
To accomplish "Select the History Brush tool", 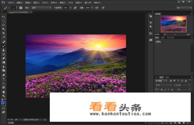I will [4, 54].
